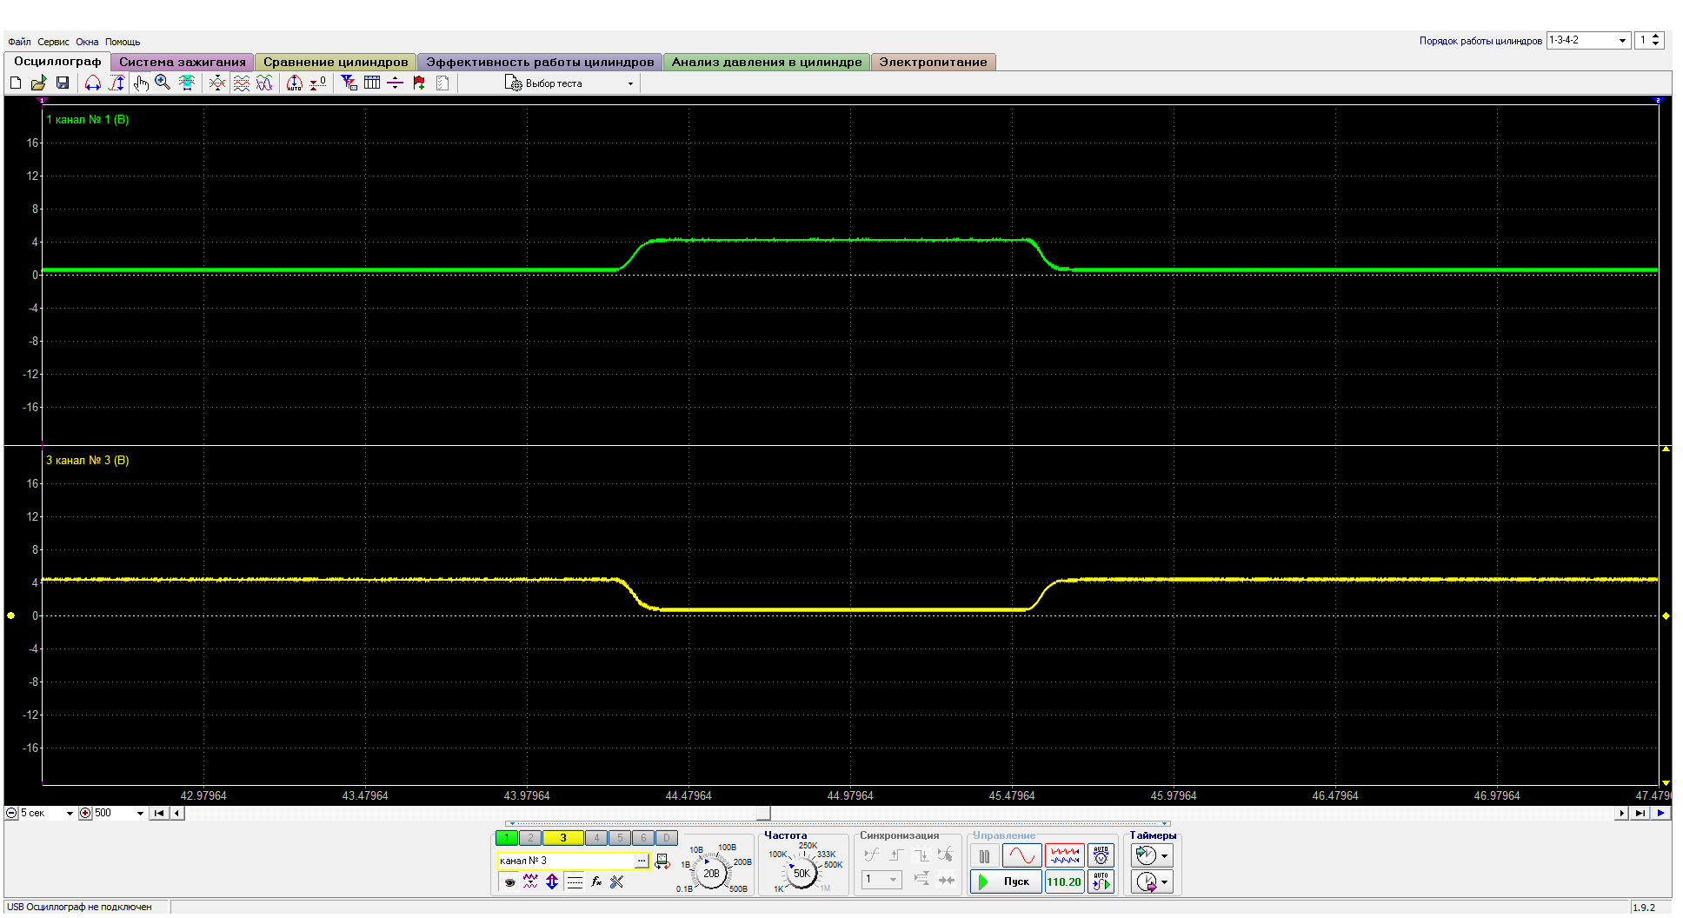Click the cylinder number stepper arrows
Screen dimensions: 1683x918
[1655, 40]
